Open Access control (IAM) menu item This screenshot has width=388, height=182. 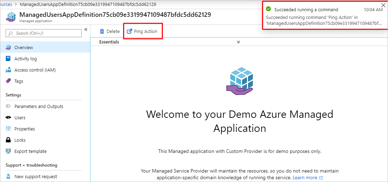pos(35,70)
